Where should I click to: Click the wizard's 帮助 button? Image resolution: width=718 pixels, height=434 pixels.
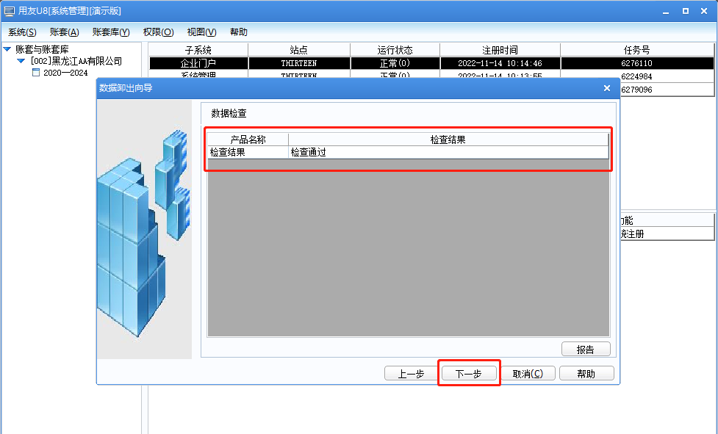click(586, 373)
